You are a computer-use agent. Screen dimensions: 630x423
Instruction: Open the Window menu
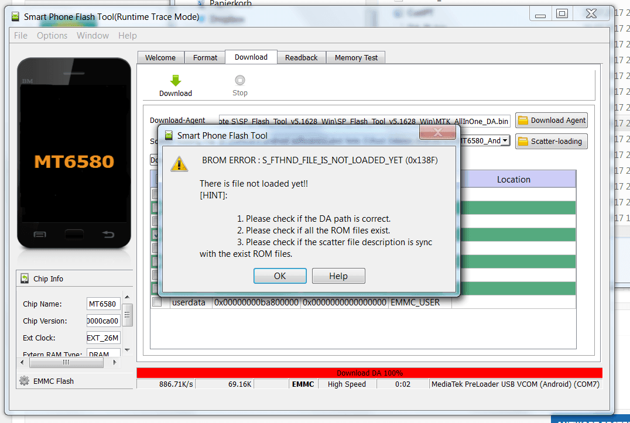coord(93,35)
